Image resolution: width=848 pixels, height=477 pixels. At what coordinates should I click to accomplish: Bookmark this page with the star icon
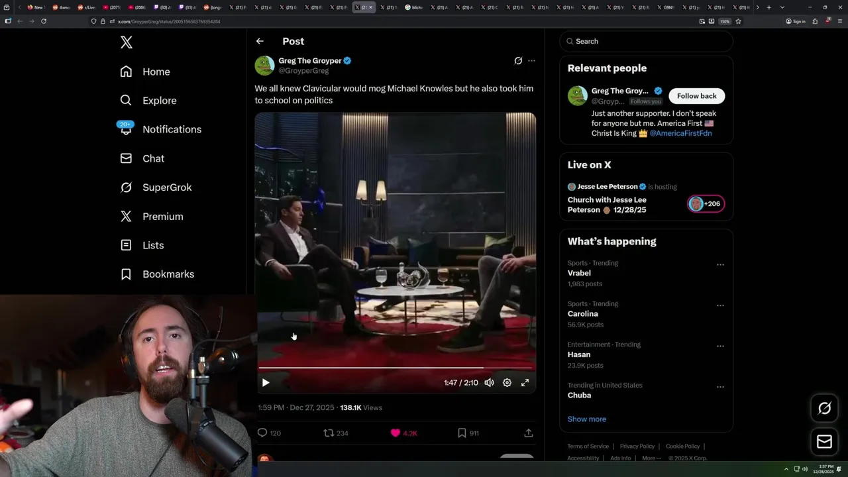(738, 21)
